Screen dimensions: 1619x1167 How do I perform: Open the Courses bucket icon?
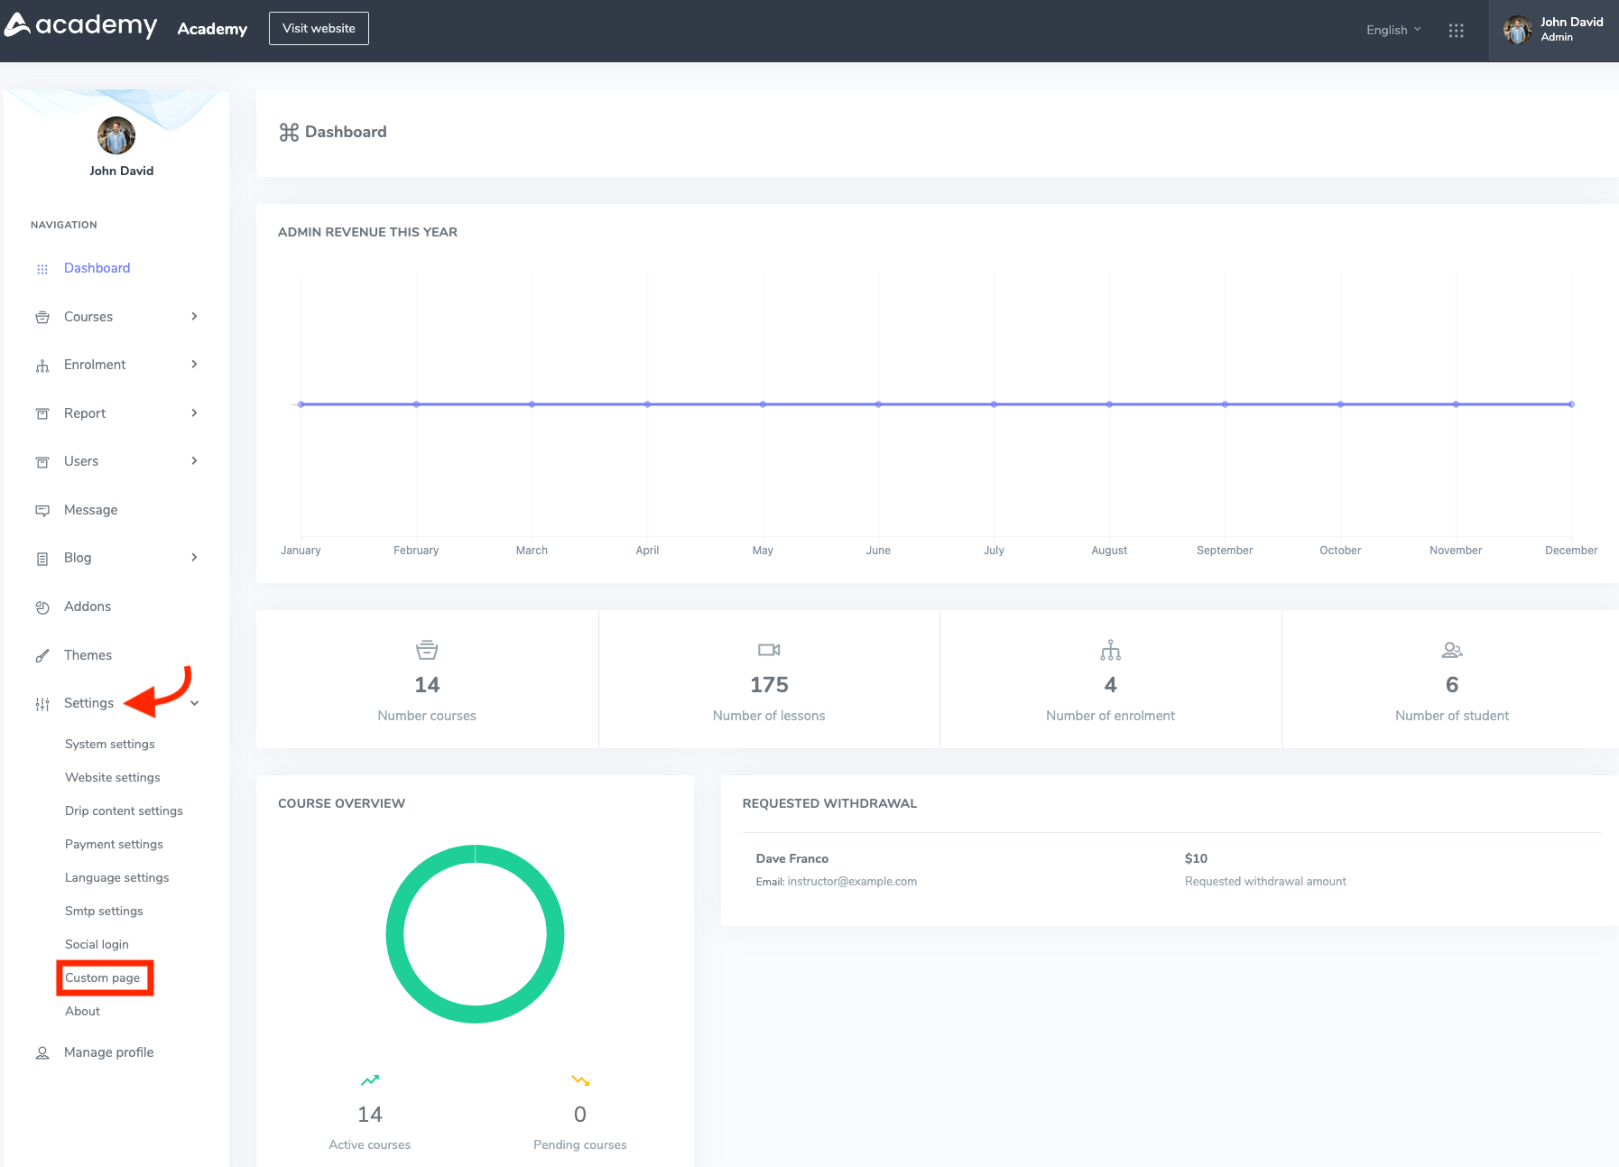(x=42, y=317)
